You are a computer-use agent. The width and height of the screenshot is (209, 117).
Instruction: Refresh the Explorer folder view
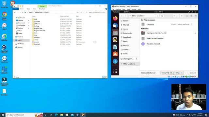pos(81,12)
